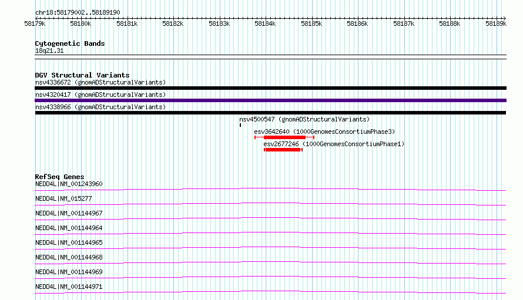Select the 18q21.31 band label
Image resolution: width=523 pixels, height=300 pixels.
click(49, 50)
